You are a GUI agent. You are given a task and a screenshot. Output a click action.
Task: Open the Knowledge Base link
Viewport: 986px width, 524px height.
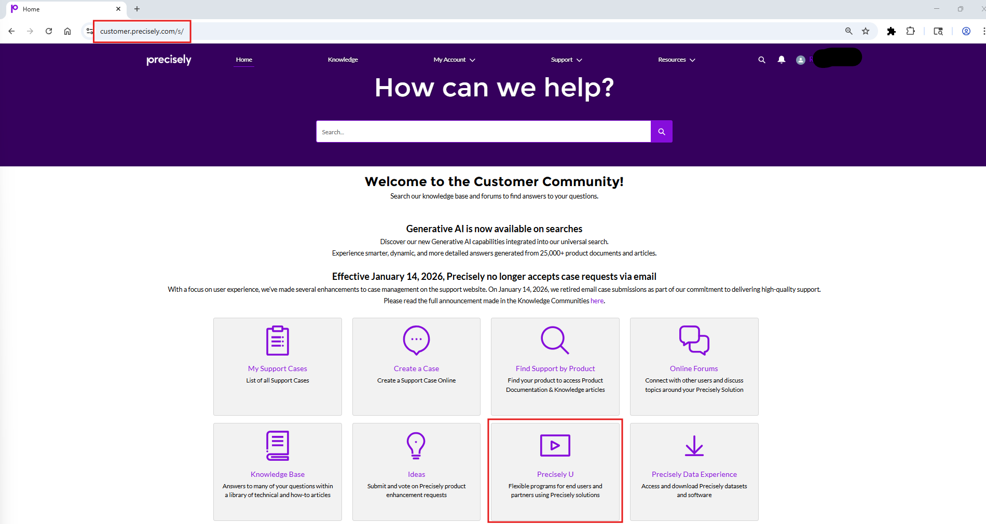pyautogui.click(x=278, y=474)
